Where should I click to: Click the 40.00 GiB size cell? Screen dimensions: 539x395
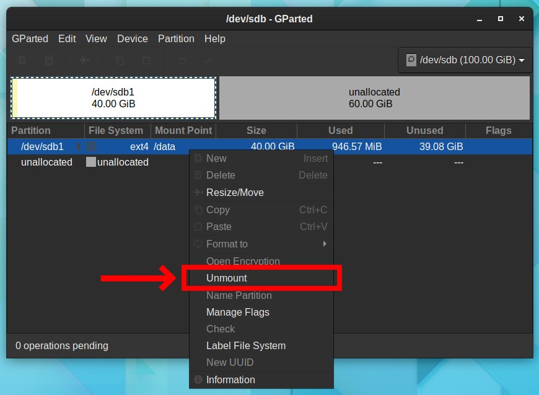(273, 146)
